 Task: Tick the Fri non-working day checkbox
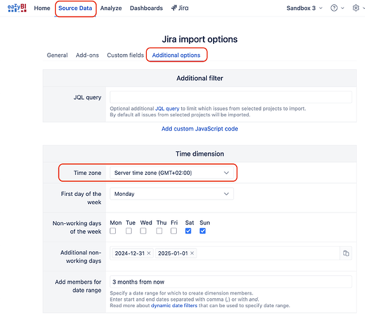pos(174,231)
